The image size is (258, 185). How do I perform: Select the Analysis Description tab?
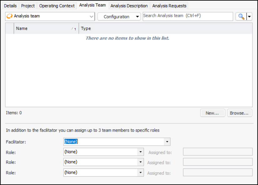tap(129, 6)
